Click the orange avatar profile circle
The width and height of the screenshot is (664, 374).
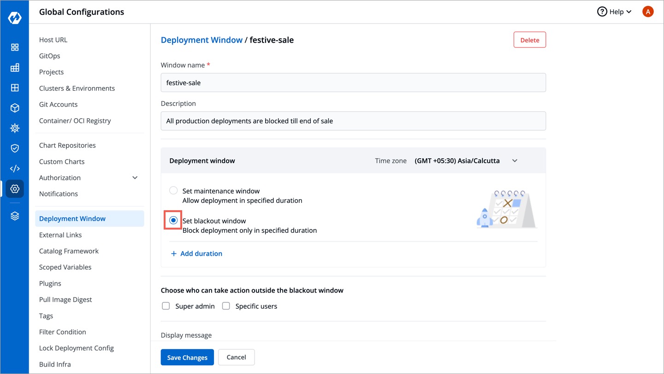point(648,12)
